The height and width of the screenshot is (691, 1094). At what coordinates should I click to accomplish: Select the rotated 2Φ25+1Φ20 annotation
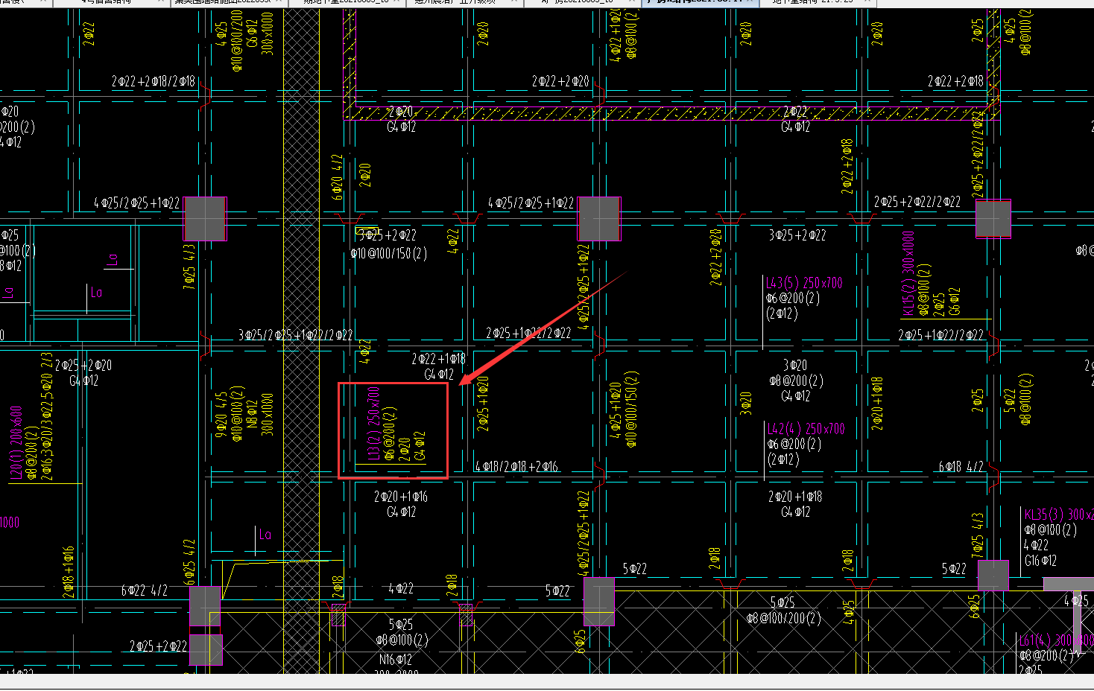484,404
